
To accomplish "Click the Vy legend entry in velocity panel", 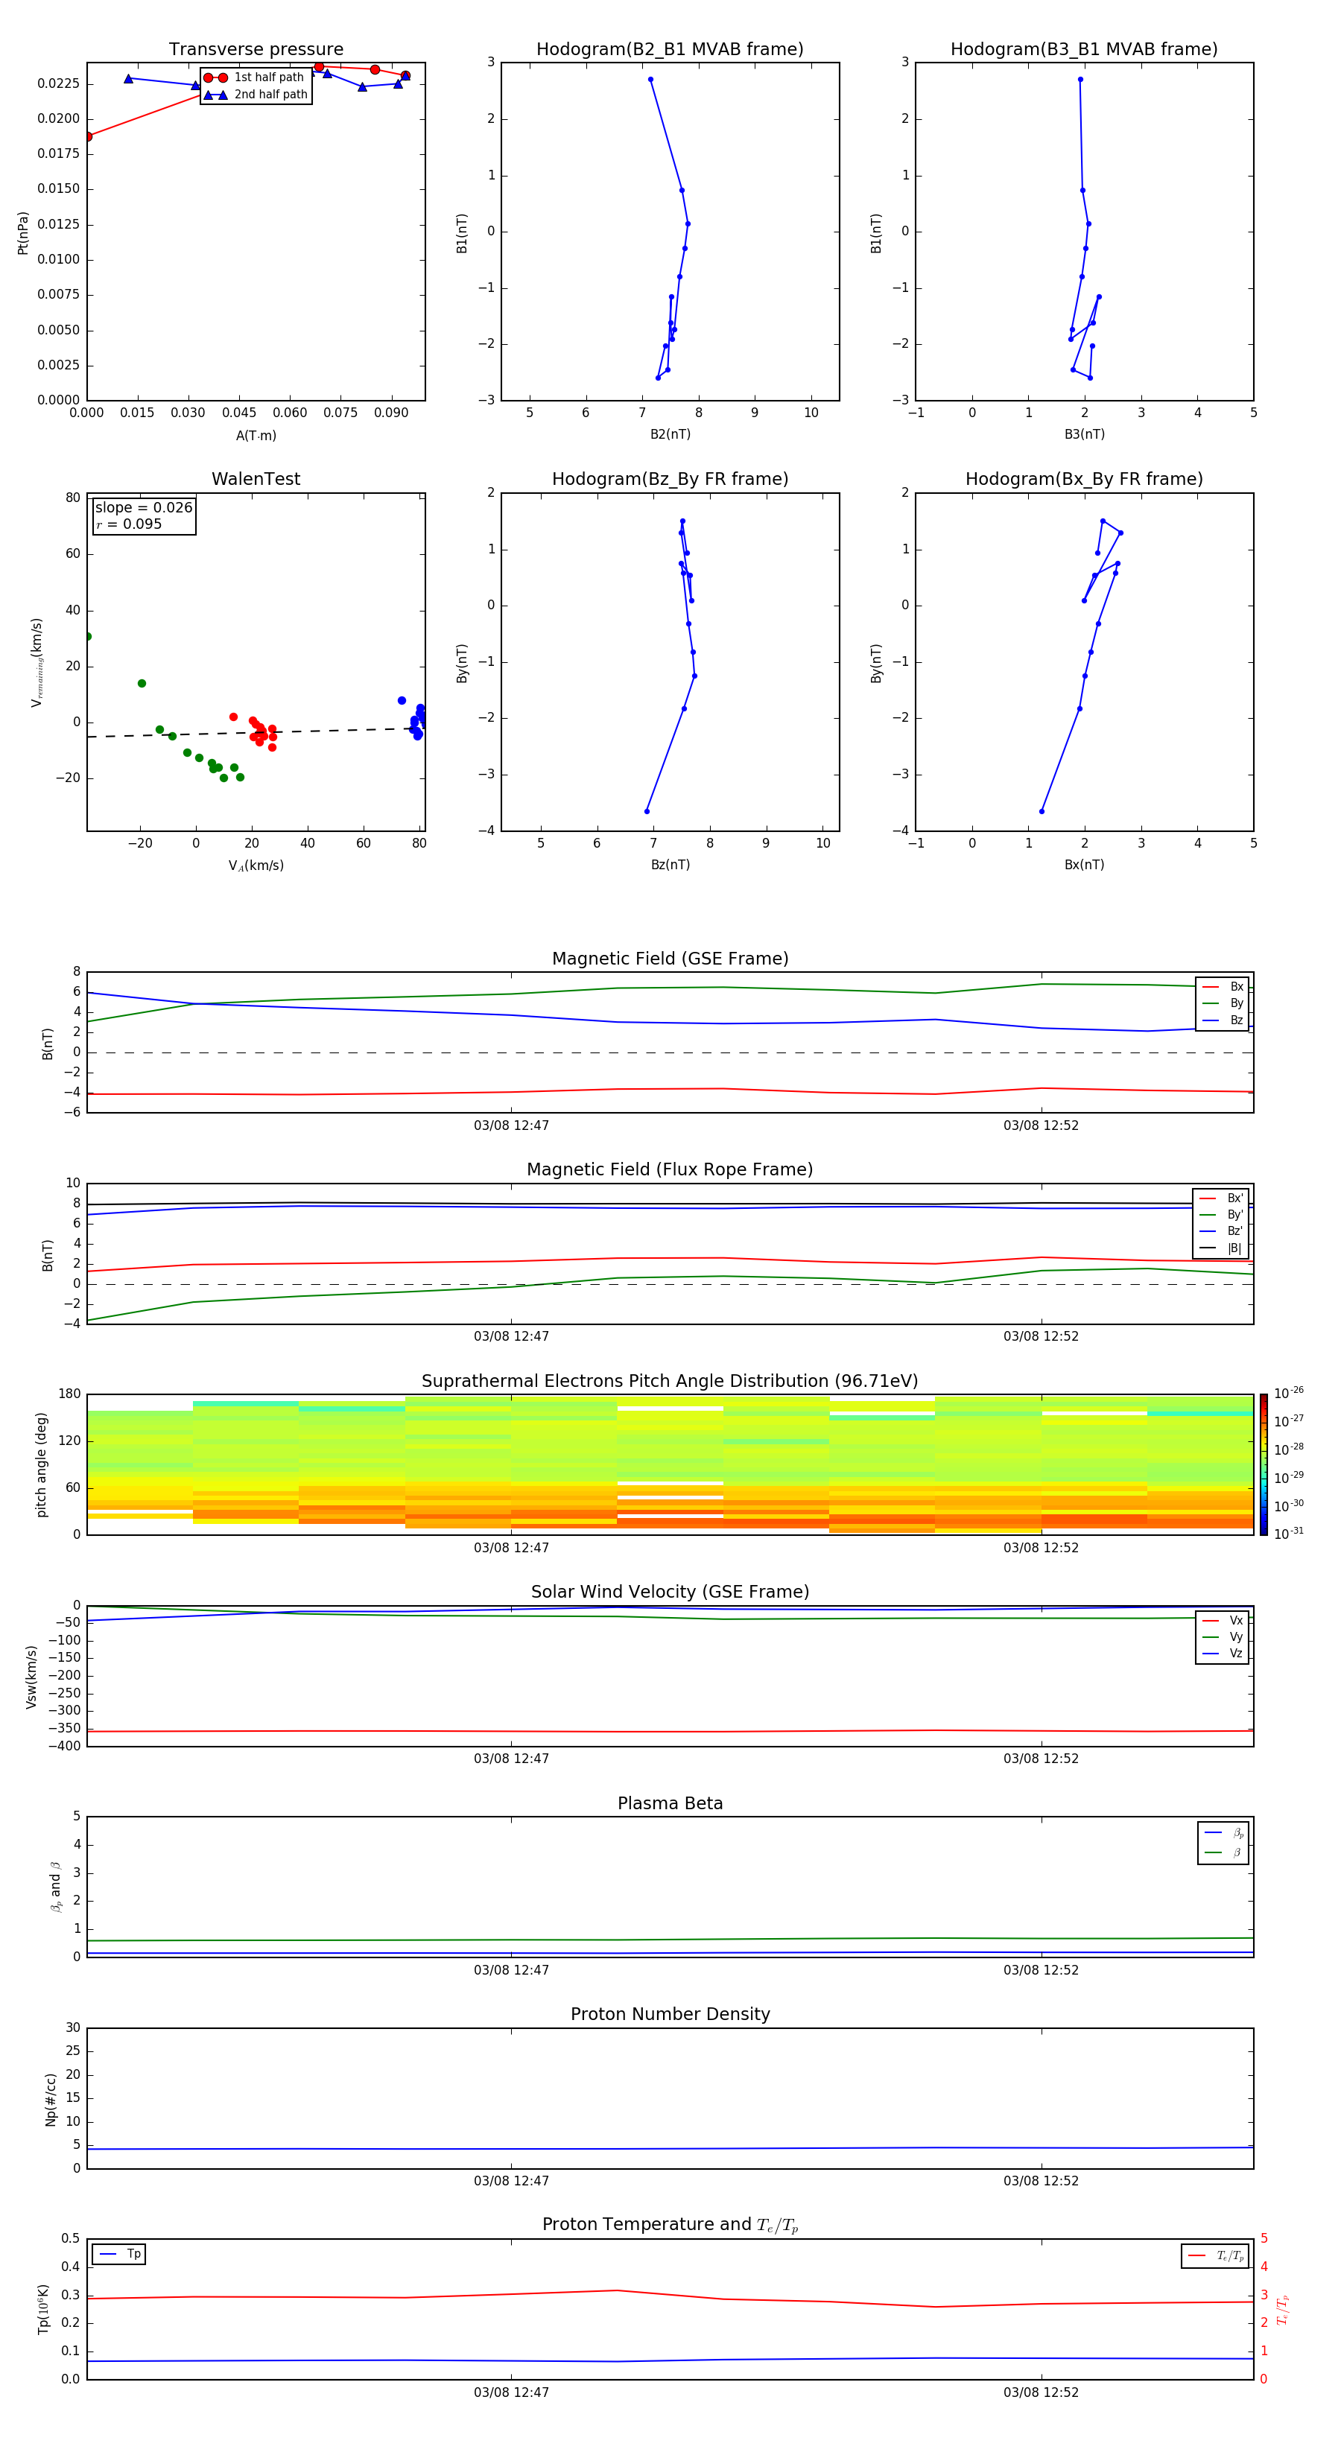I will [1223, 1636].
